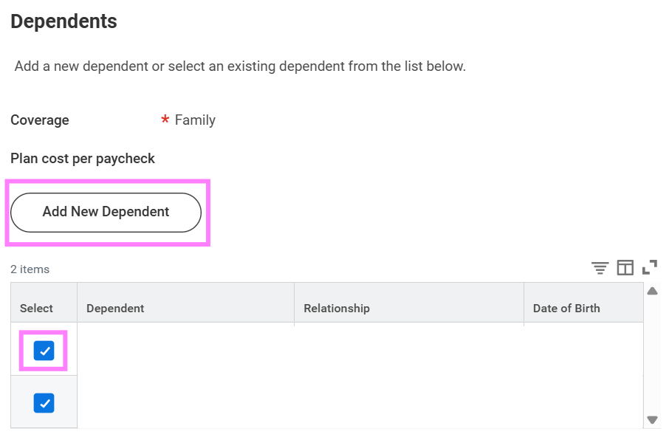Viewport: 669px width, 437px height.
Task: Click the scroll down arrow
Action: (x=652, y=419)
